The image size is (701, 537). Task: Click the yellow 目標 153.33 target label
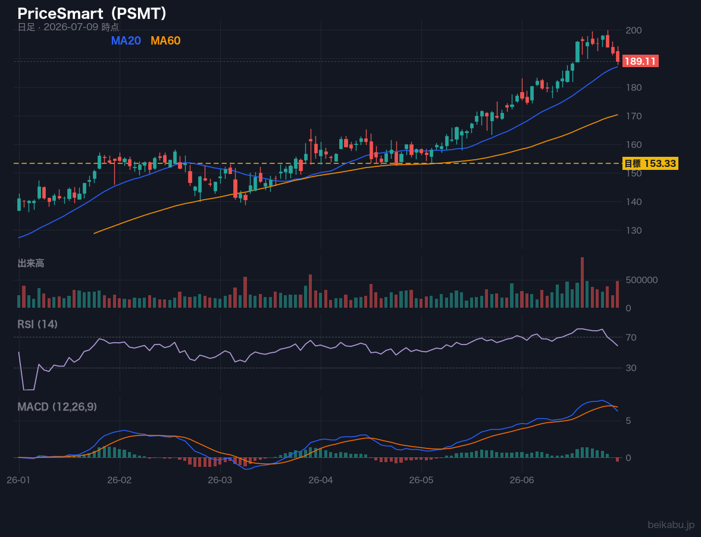(650, 163)
